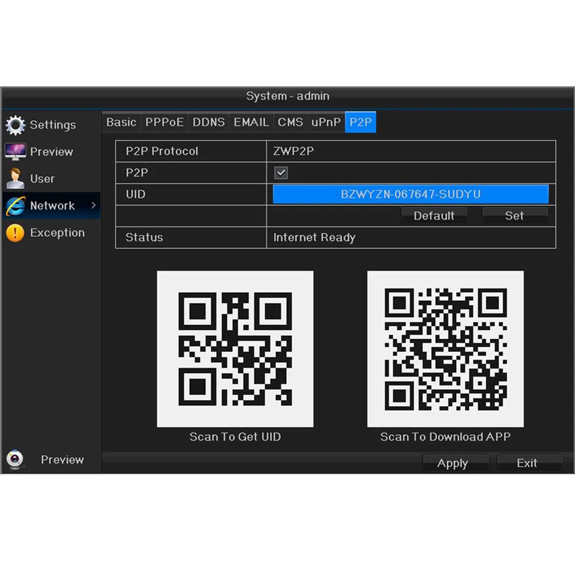Image resolution: width=575 pixels, height=575 pixels.
Task: Select the EMAIL tab
Action: pos(251,122)
